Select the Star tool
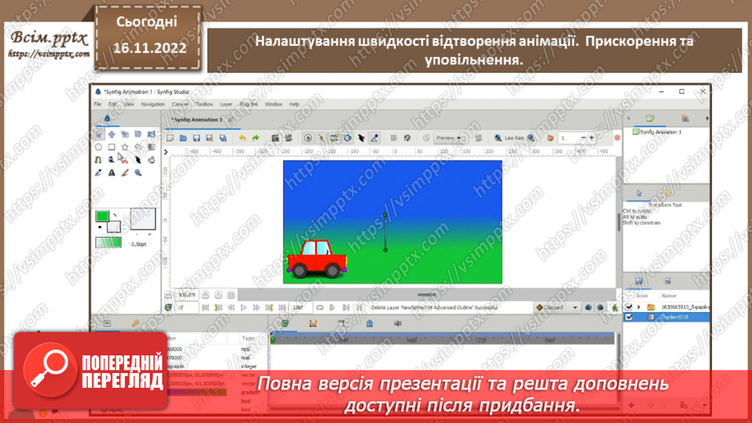The height and width of the screenshot is (423, 752). point(125,147)
